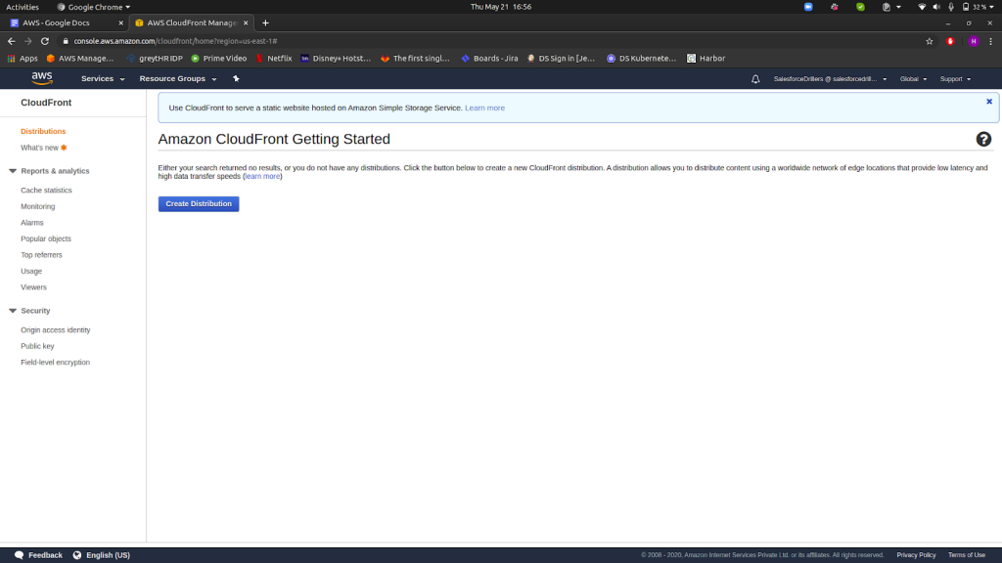The height and width of the screenshot is (563, 1002).
Task: Open Usage report
Action: coord(31,272)
